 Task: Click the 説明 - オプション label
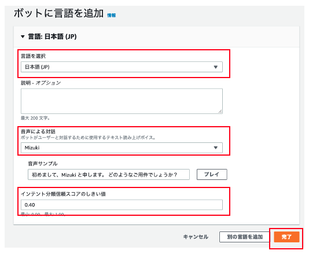point(41,83)
